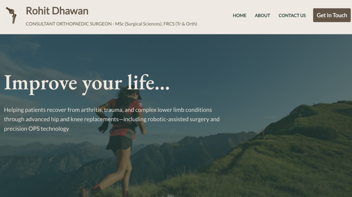Click the Get In Touch button

point(332,15)
